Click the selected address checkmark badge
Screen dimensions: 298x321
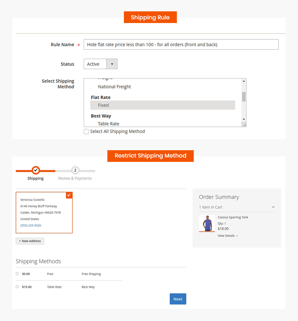click(x=69, y=195)
